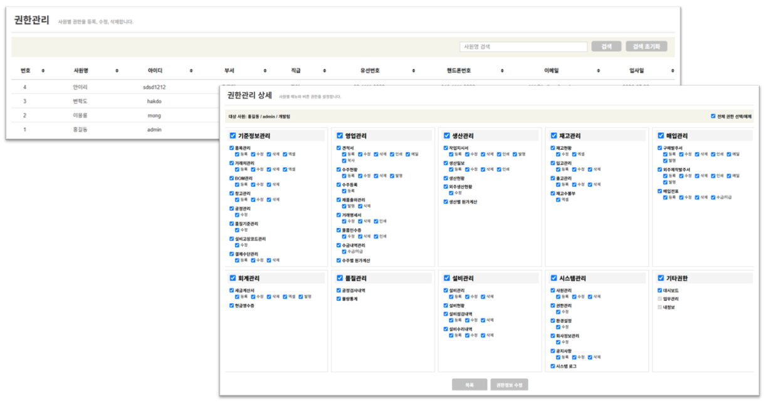766x403 pixels.
Task: Uncheck the 재고수불부 checkbox
Action: pyautogui.click(x=552, y=194)
